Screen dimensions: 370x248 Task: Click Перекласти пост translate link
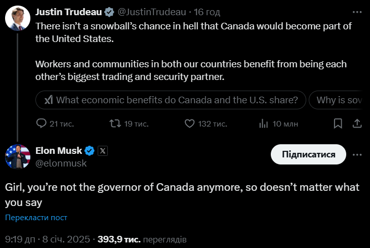(x=36, y=217)
